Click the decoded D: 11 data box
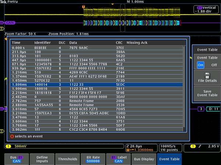 [213, 109]
